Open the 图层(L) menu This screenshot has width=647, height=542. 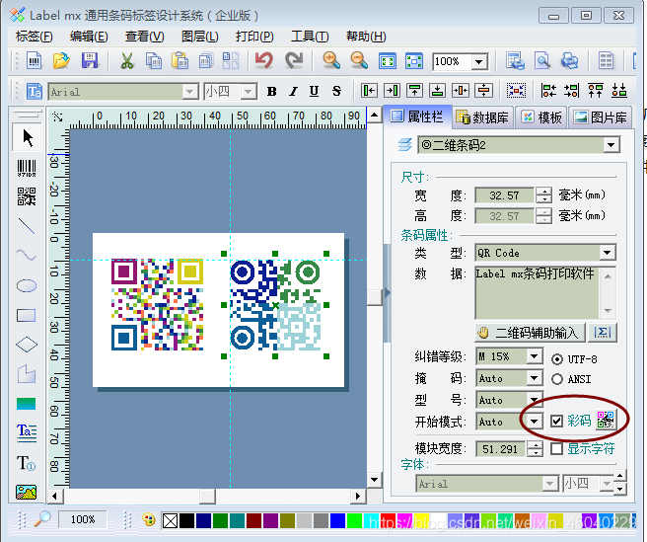coord(199,37)
